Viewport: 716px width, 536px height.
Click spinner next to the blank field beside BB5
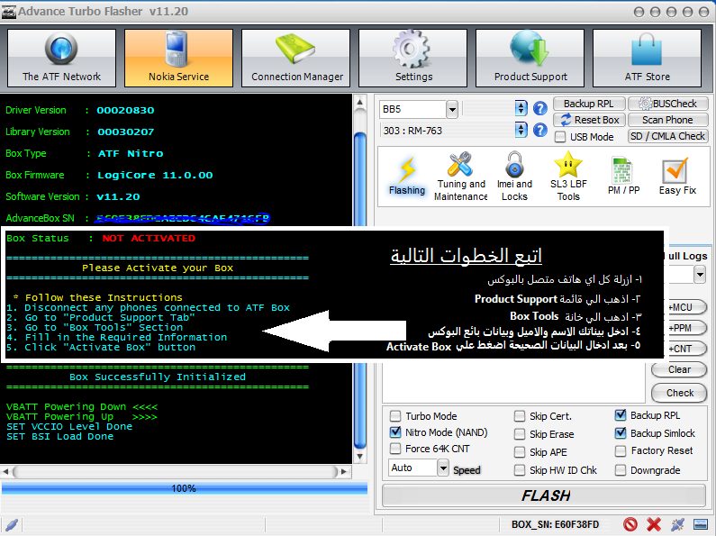click(521, 108)
